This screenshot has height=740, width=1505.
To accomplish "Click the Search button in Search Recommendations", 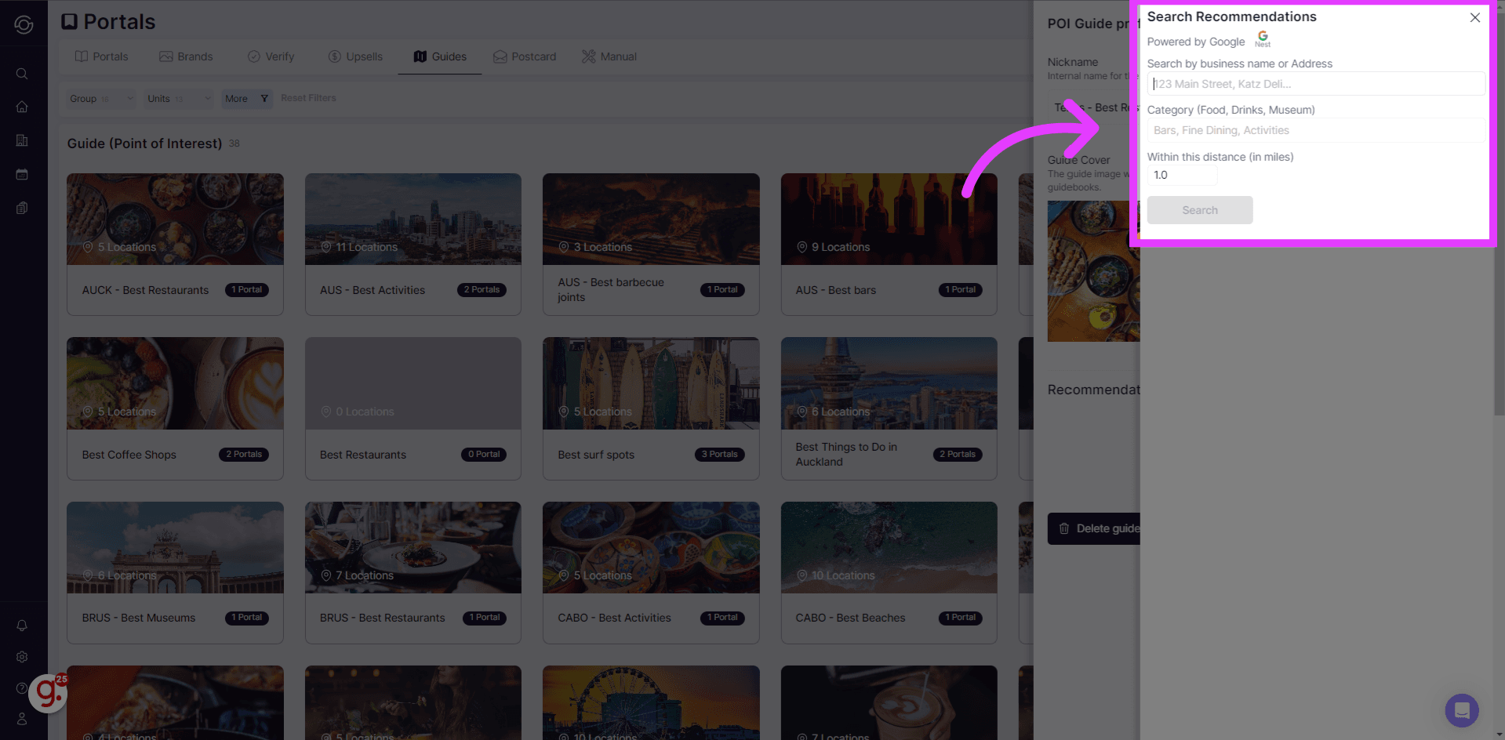I will (1199, 210).
